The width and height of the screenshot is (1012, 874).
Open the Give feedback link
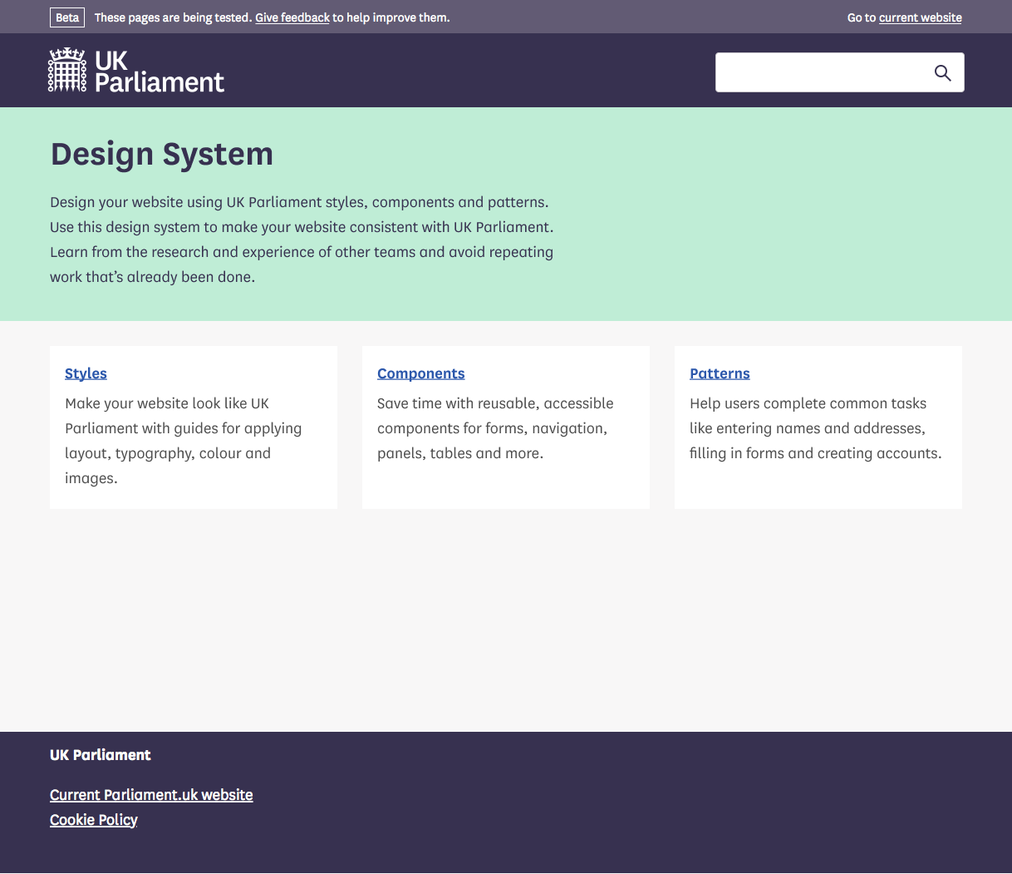pyautogui.click(x=292, y=17)
